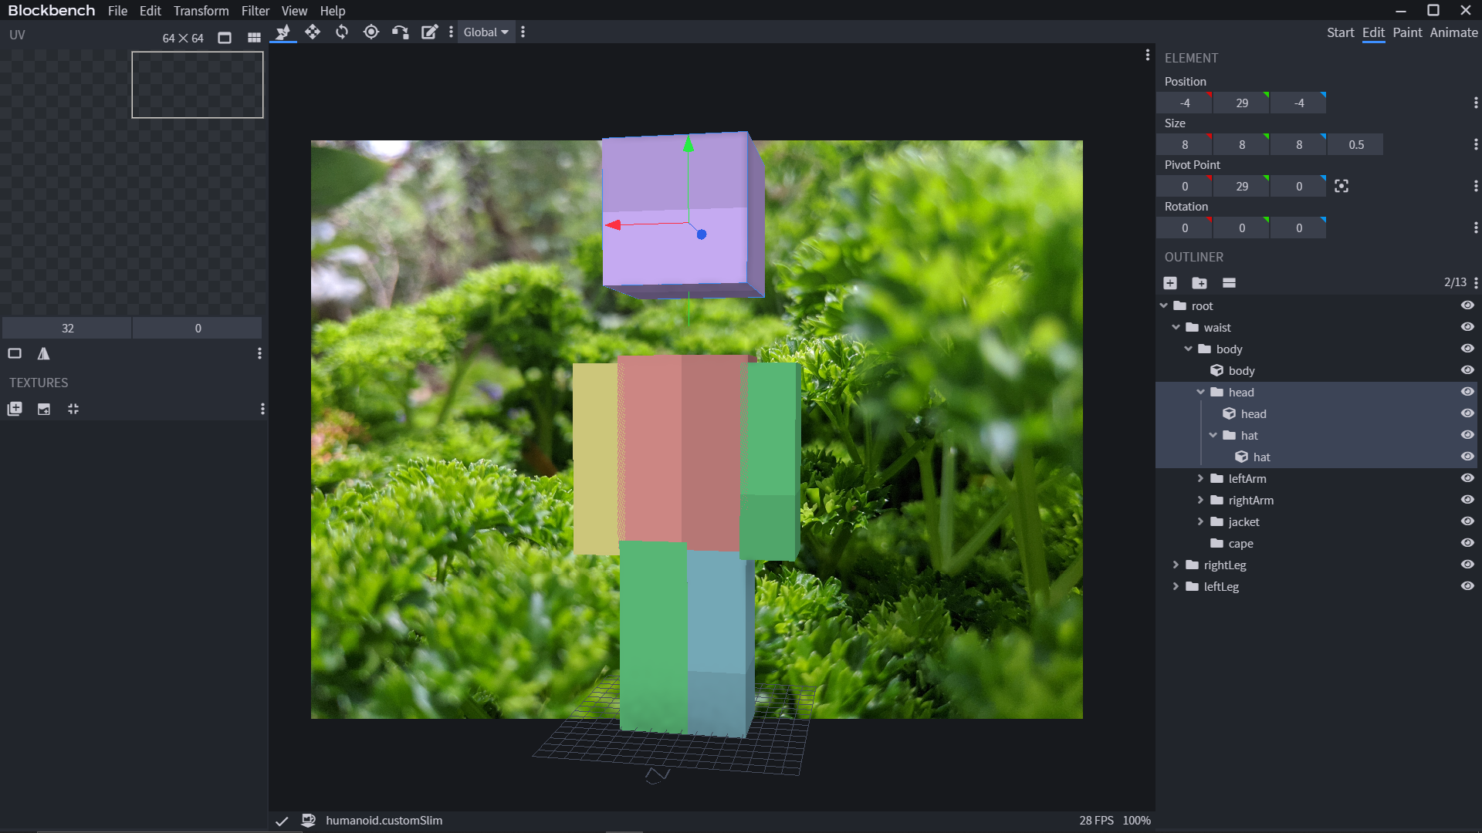Expand the rightArm group
Screen dimensions: 1482x833
1200,500
